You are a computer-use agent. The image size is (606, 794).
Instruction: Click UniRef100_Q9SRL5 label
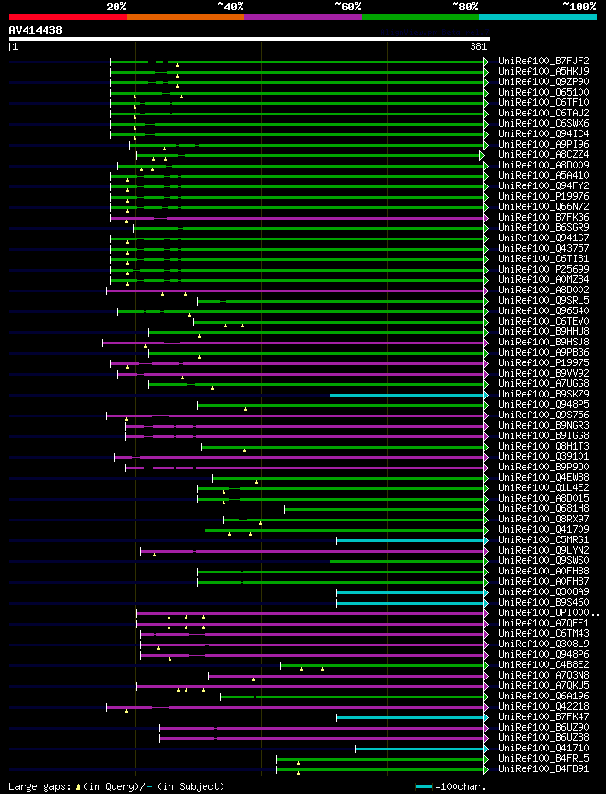point(544,301)
